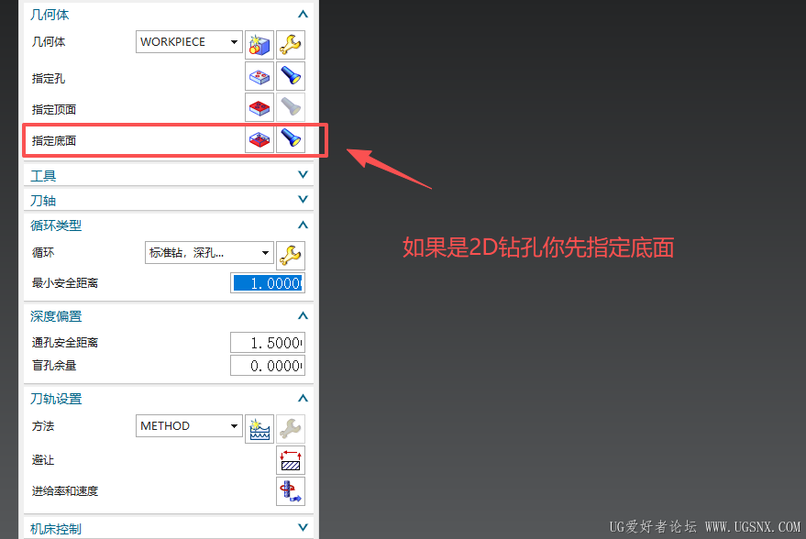Click the 通孔安全距离 label
This screenshot has width=806, height=539.
click(x=65, y=343)
